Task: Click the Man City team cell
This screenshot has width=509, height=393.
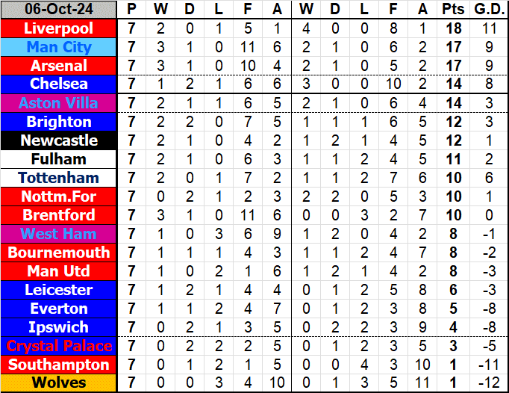Action: tap(59, 47)
